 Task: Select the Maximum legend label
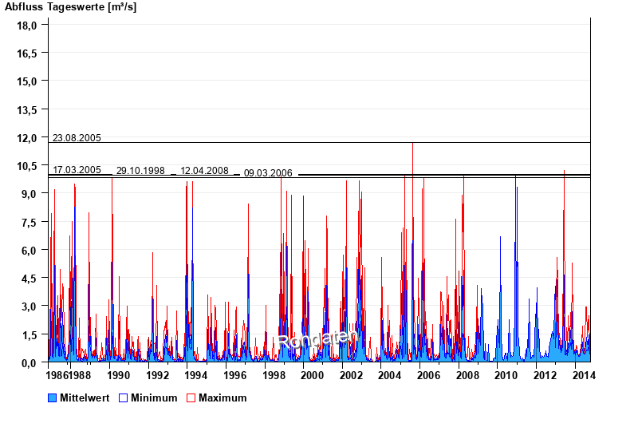coord(223,397)
